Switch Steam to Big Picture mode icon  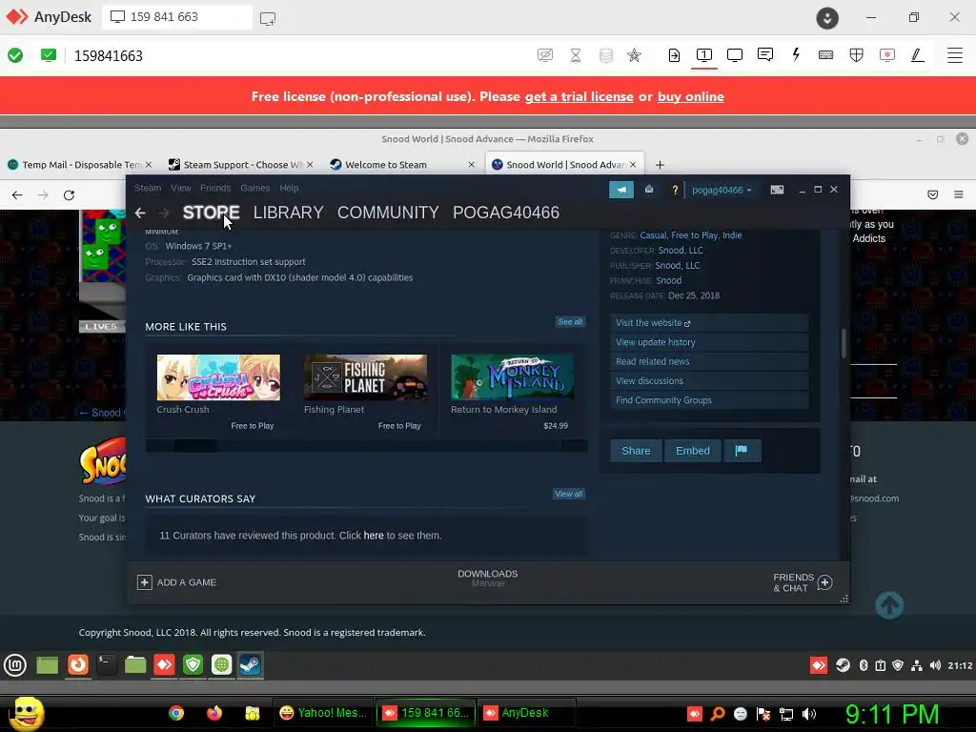pyautogui.click(x=777, y=190)
